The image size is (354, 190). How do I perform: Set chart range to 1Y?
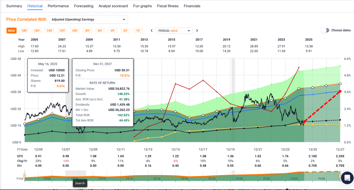tap(137, 30)
